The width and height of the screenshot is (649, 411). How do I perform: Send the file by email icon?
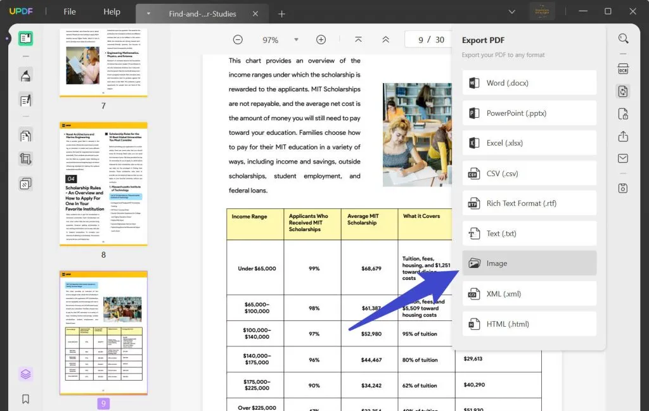(x=623, y=158)
